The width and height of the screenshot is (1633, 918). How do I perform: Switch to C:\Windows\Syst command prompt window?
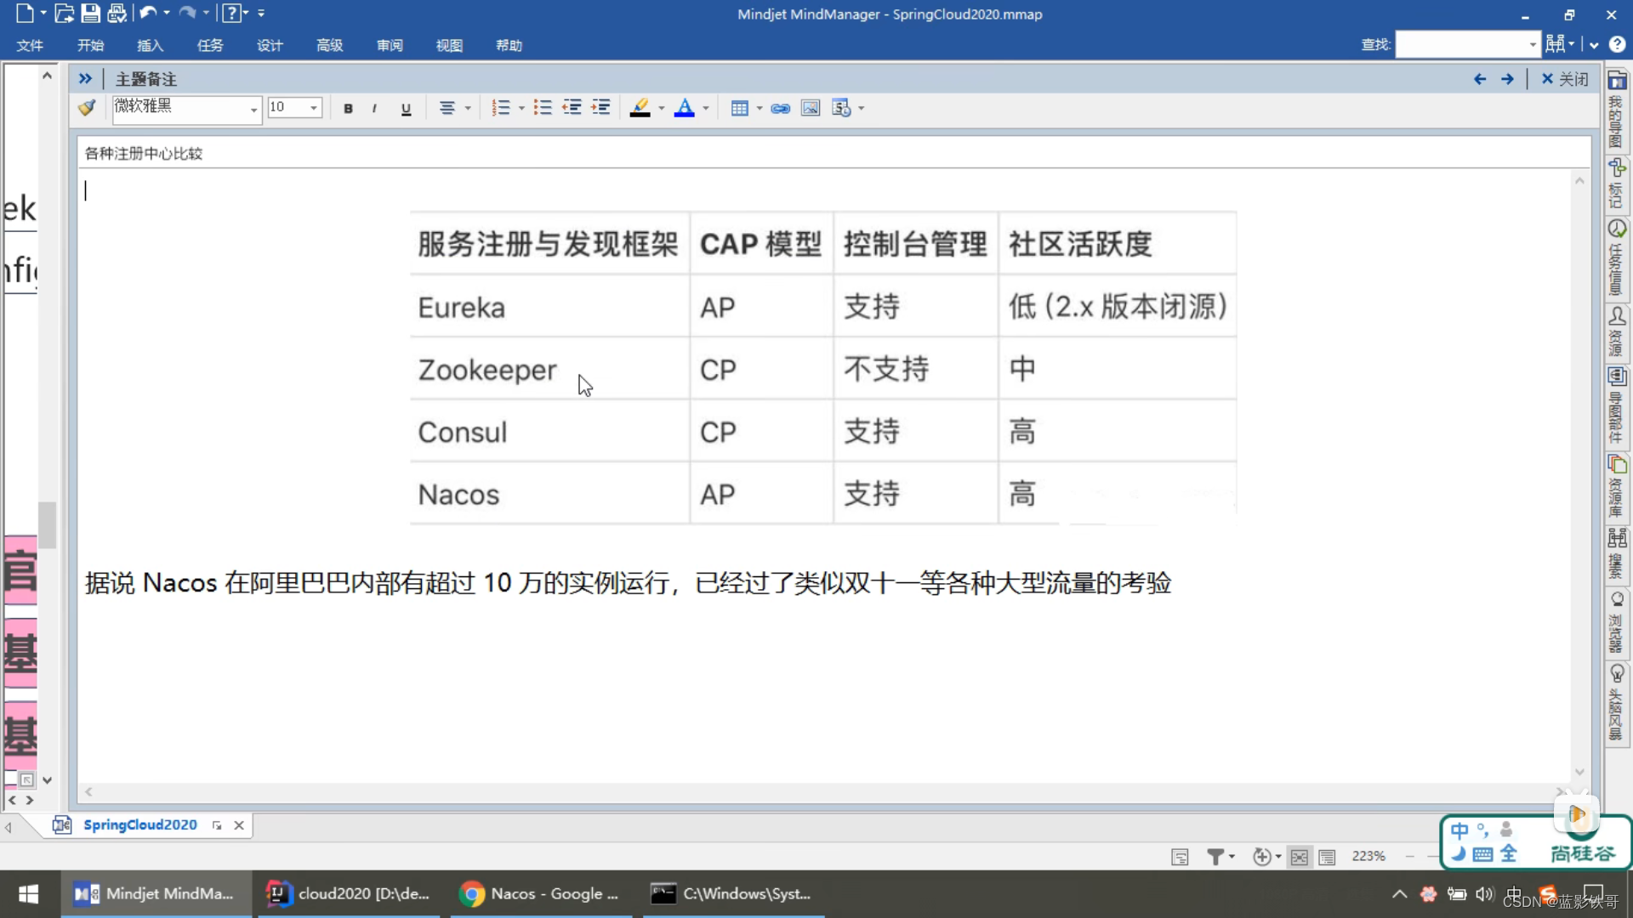733,894
